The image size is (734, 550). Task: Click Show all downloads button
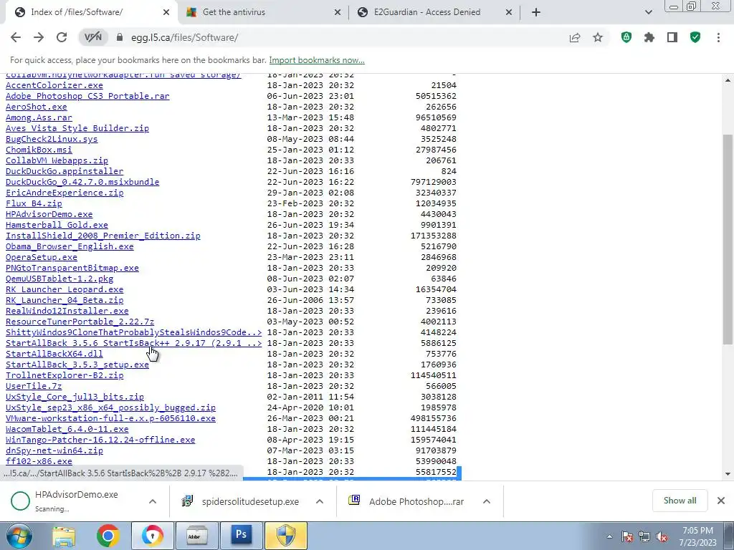point(680,501)
